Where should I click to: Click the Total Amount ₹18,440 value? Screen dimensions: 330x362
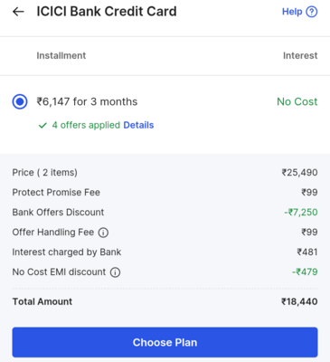pos(299,301)
